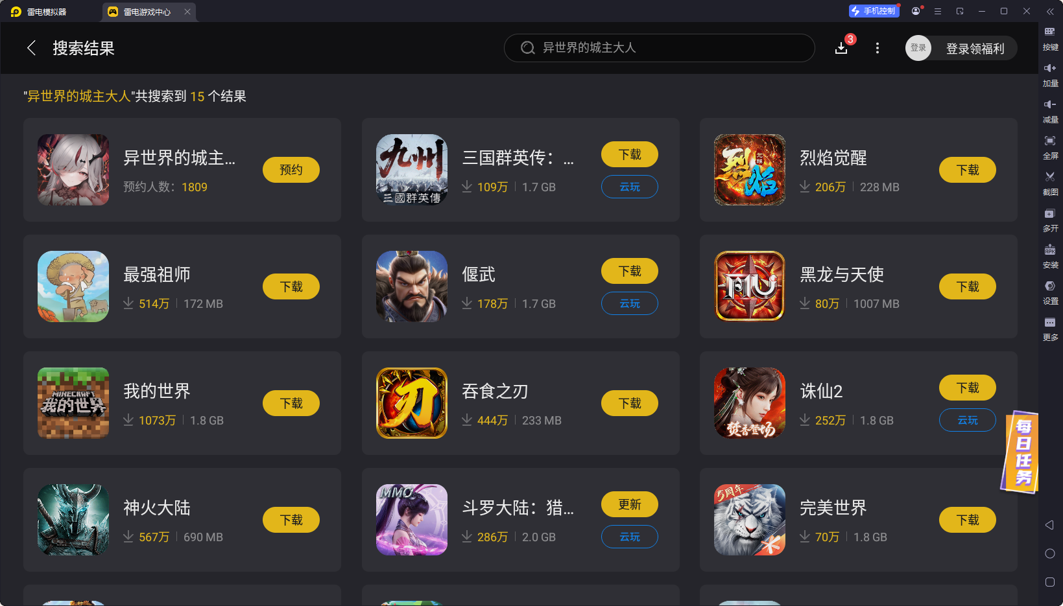Open the 我的世界 Minecraft game thumbnail
Viewport: 1063px width, 606px height.
click(x=73, y=403)
